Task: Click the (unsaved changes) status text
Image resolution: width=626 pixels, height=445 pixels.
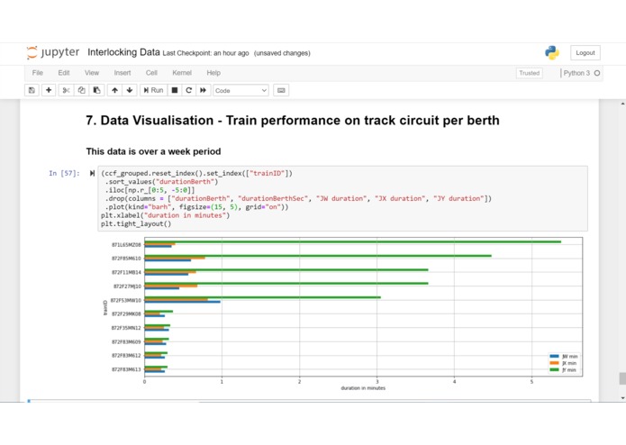Action: (x=282, y=53)
